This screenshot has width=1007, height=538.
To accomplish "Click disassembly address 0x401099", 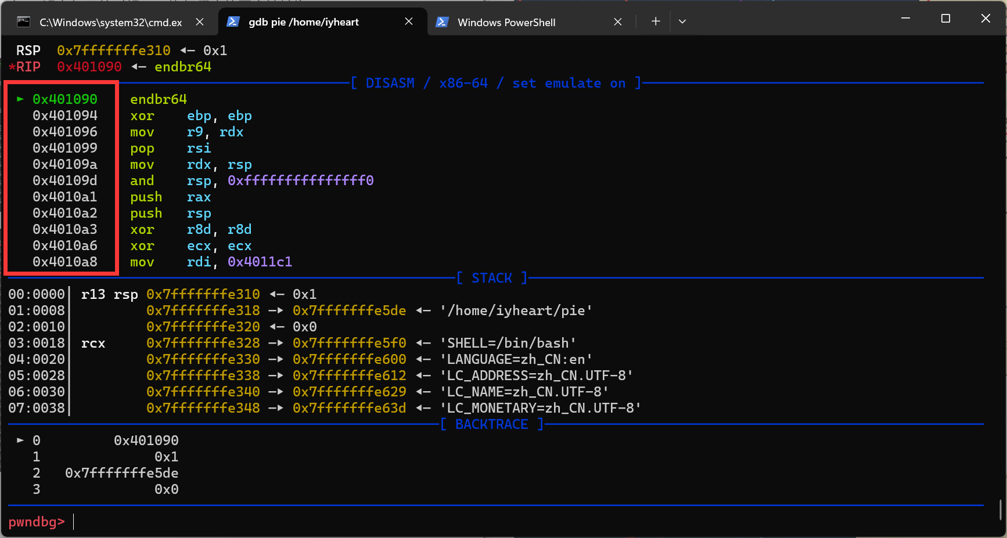I will pos(65,148).
